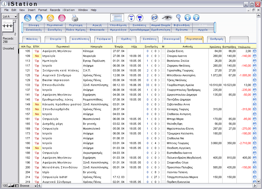Open the iStation menu
This screenshot has height=189, width=262.
[x=69, y=10]
